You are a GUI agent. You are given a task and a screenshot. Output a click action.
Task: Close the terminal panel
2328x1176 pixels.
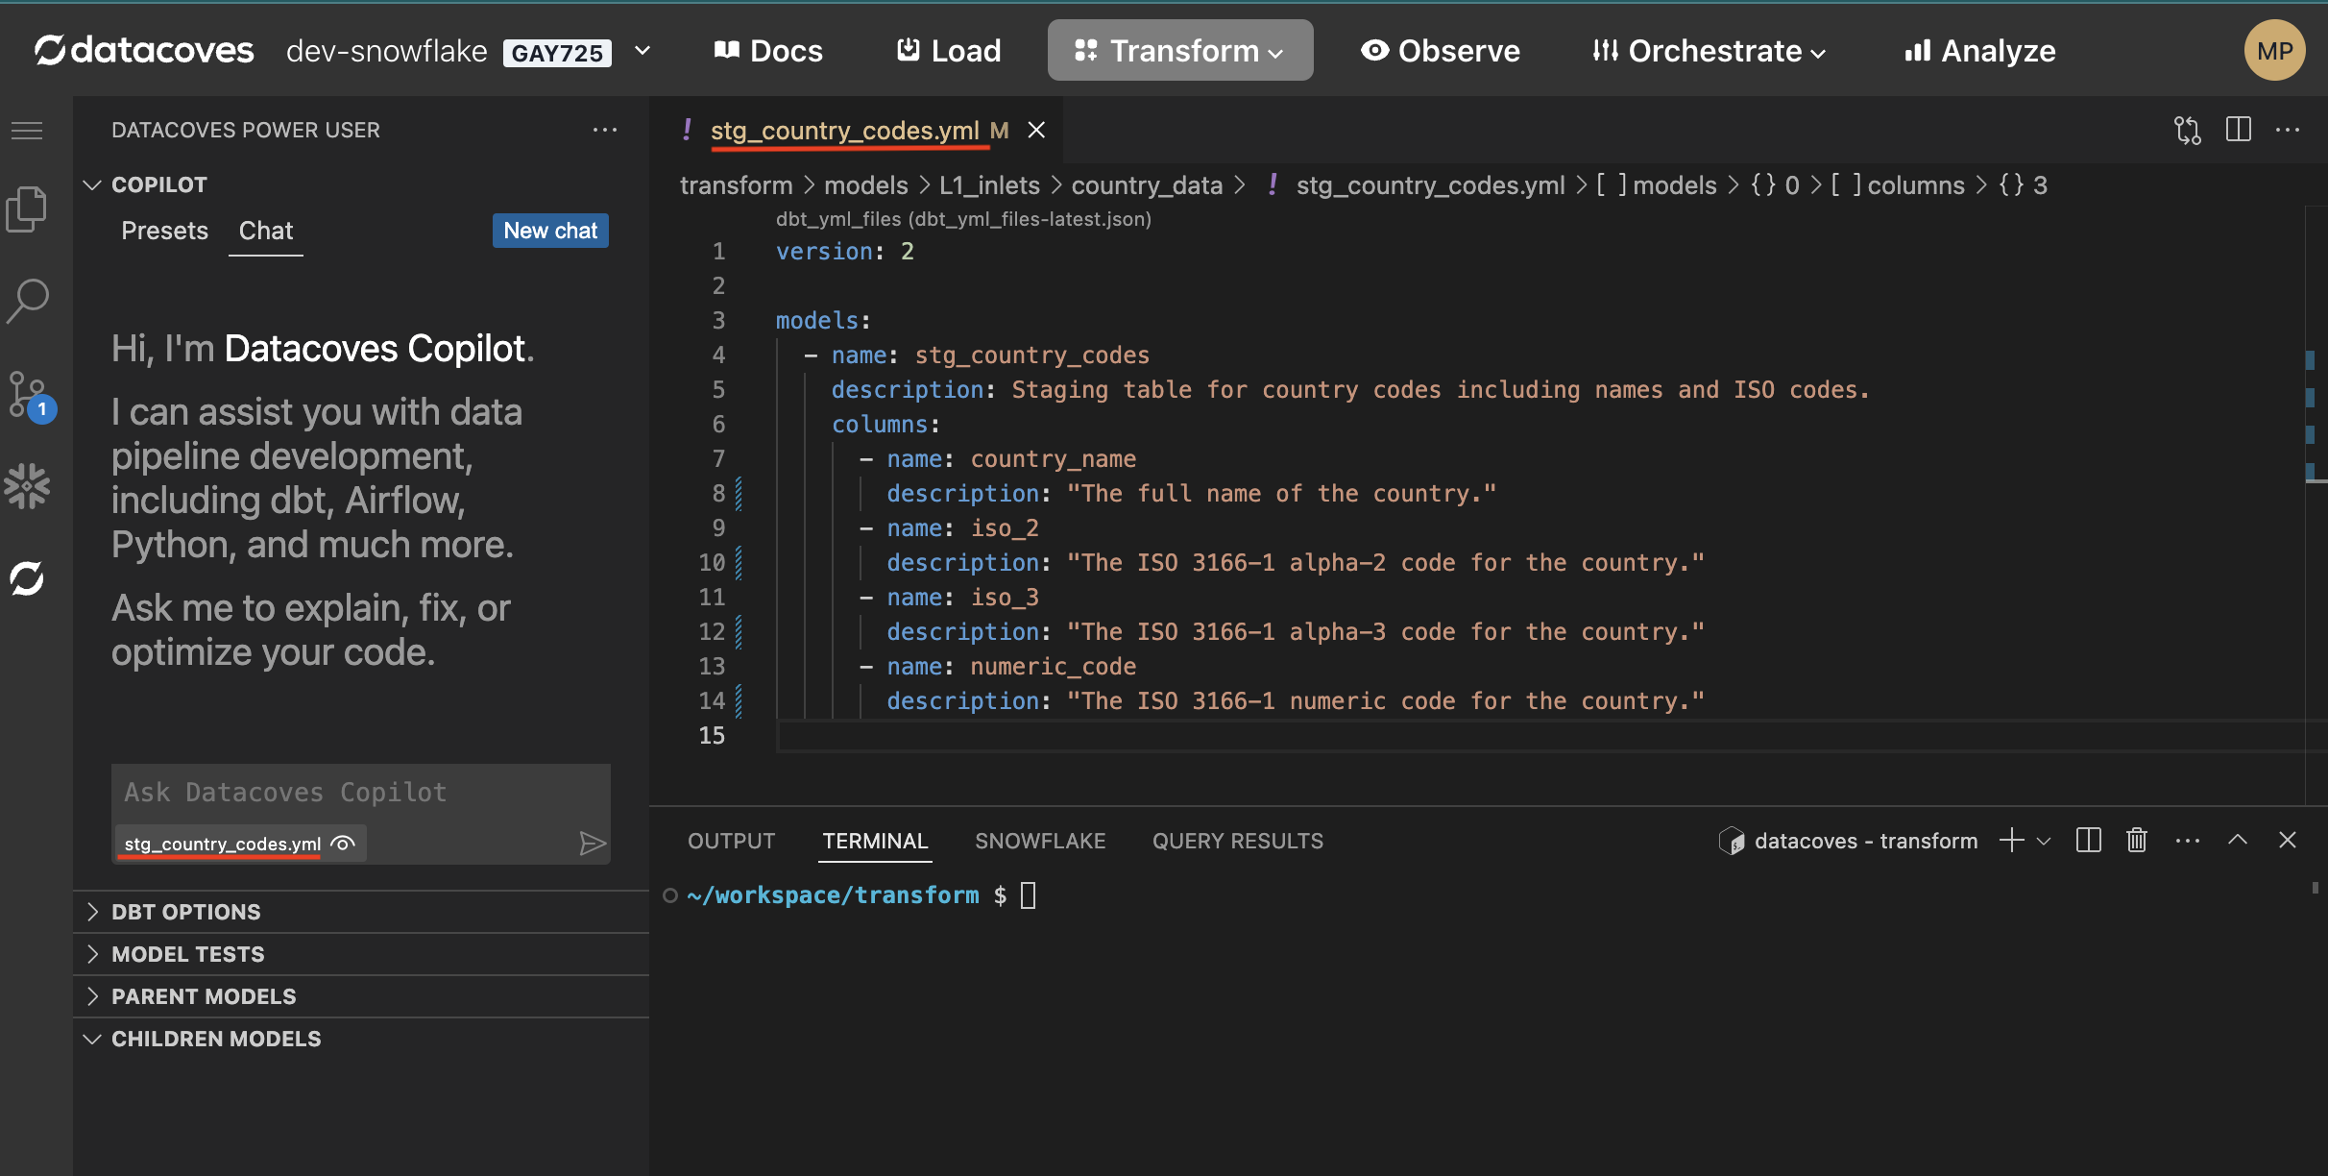point(2288,840)
